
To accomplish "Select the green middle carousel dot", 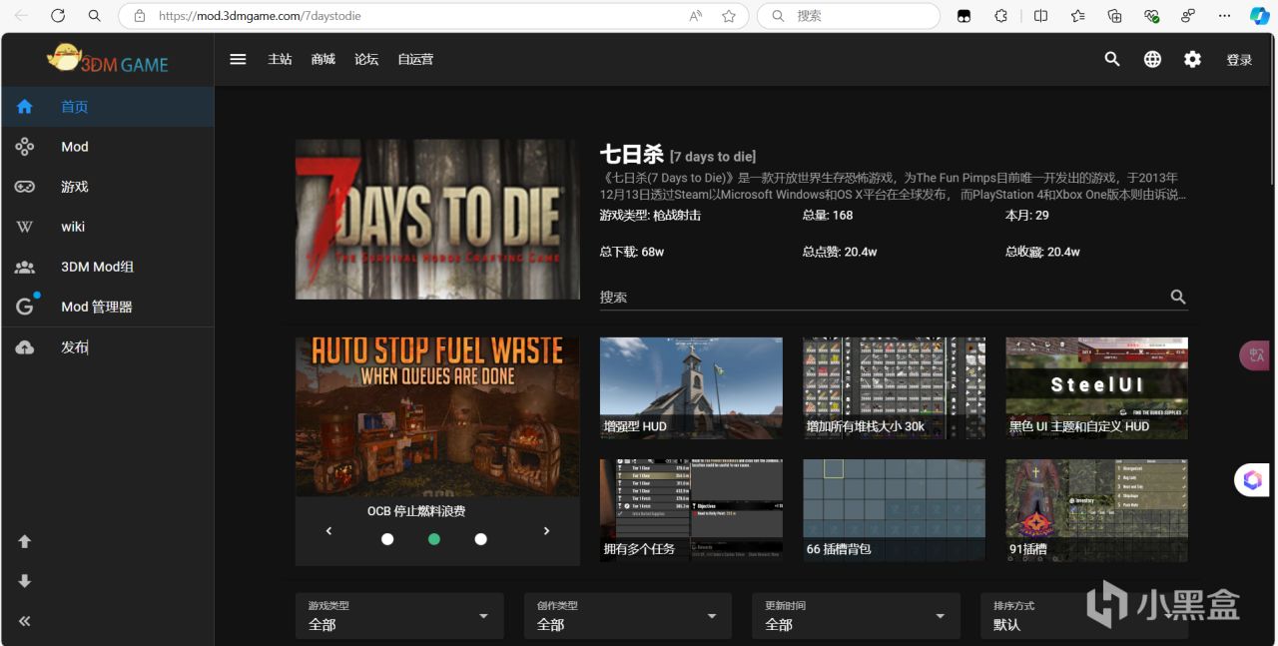I will [x=434, y=539].
